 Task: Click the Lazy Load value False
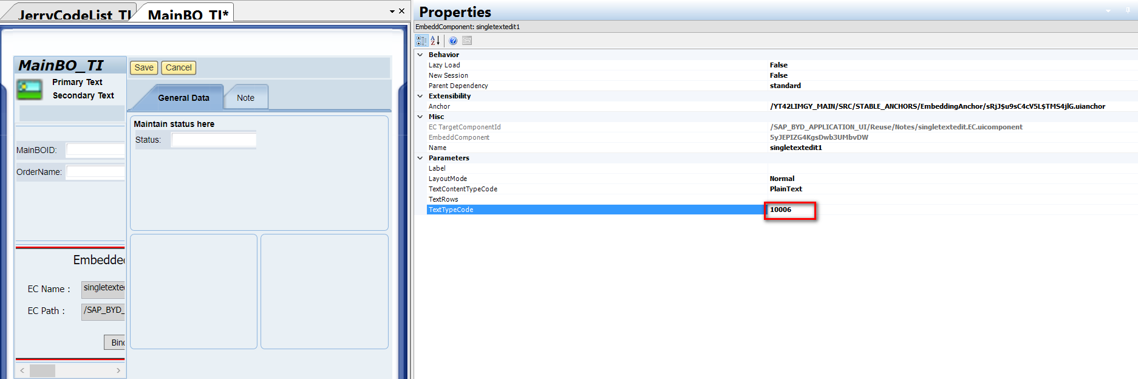[779, 65]
